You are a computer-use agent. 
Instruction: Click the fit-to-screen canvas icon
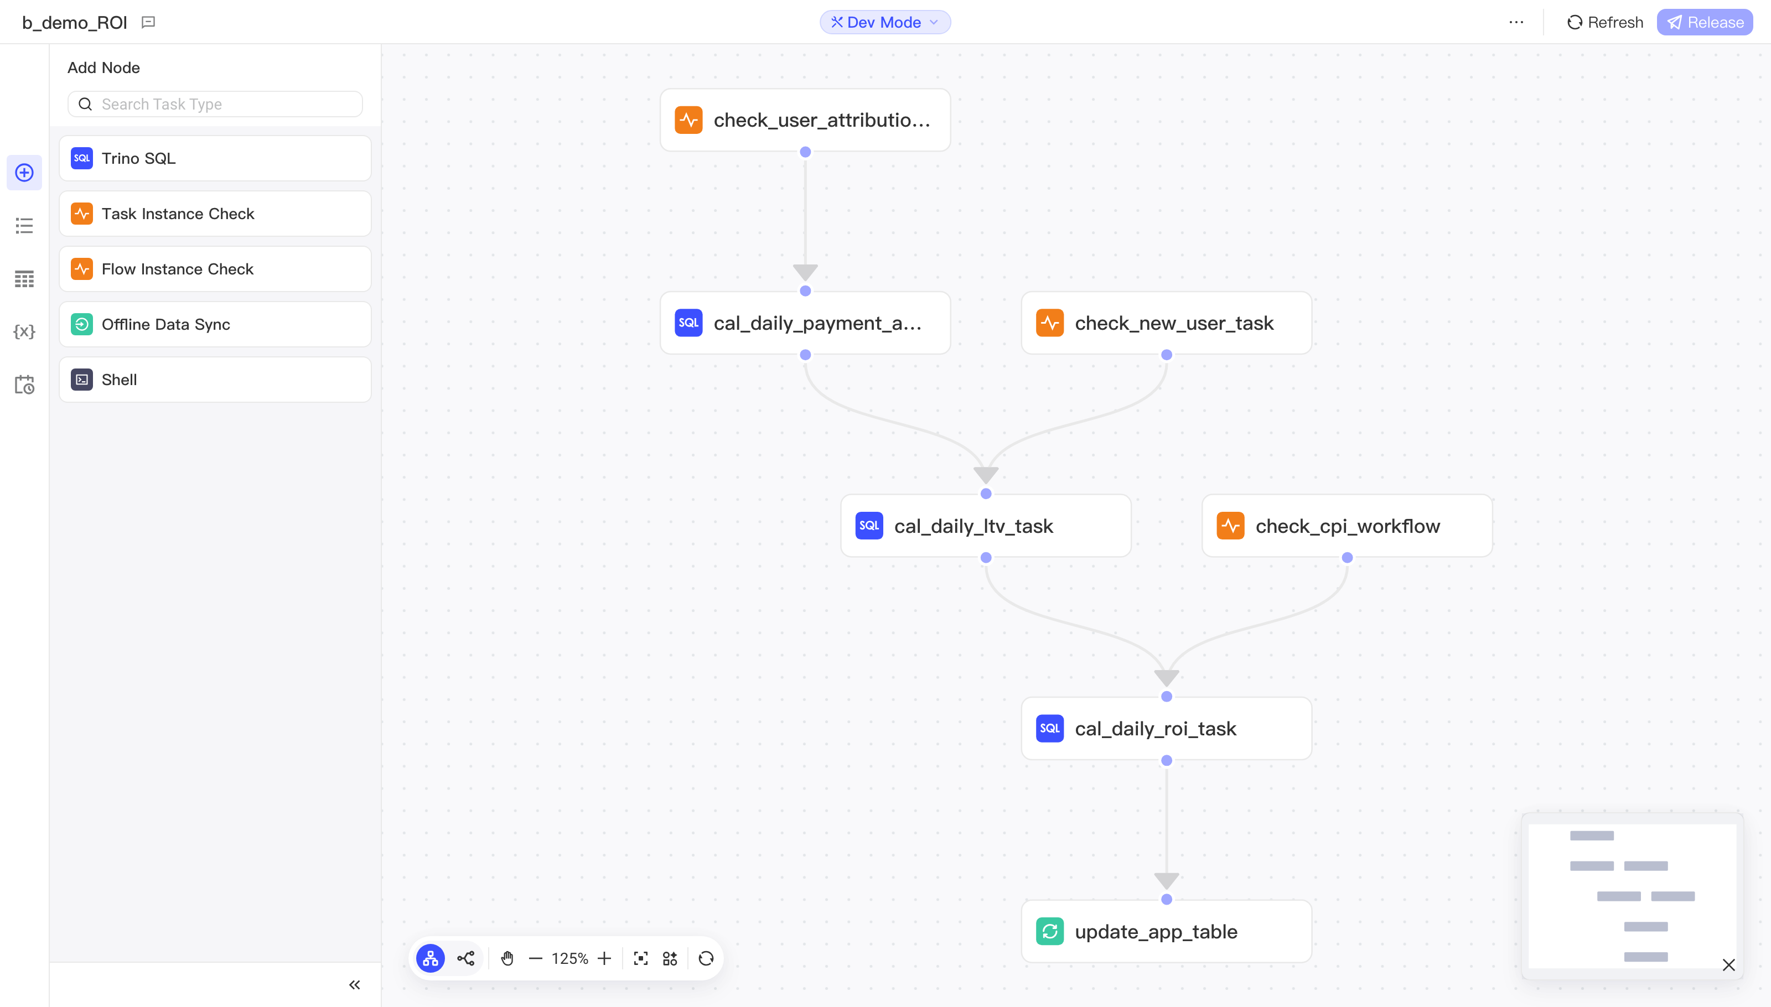[x=641, y=958]
